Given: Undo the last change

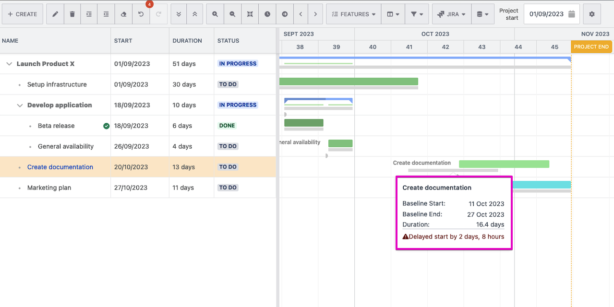Looking at the screenshot, I should [x=141, y=14].
